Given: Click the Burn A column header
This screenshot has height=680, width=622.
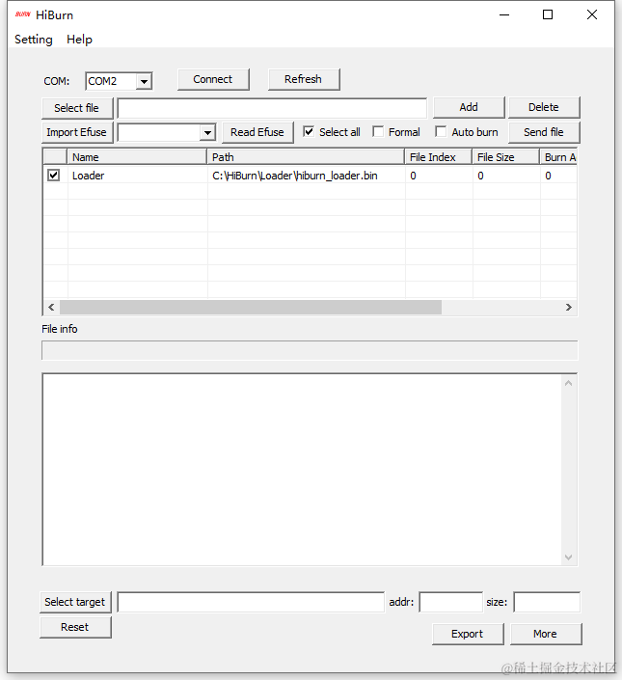Looking at the screenshot, I should pyautogui.click(x=558, y=157).
